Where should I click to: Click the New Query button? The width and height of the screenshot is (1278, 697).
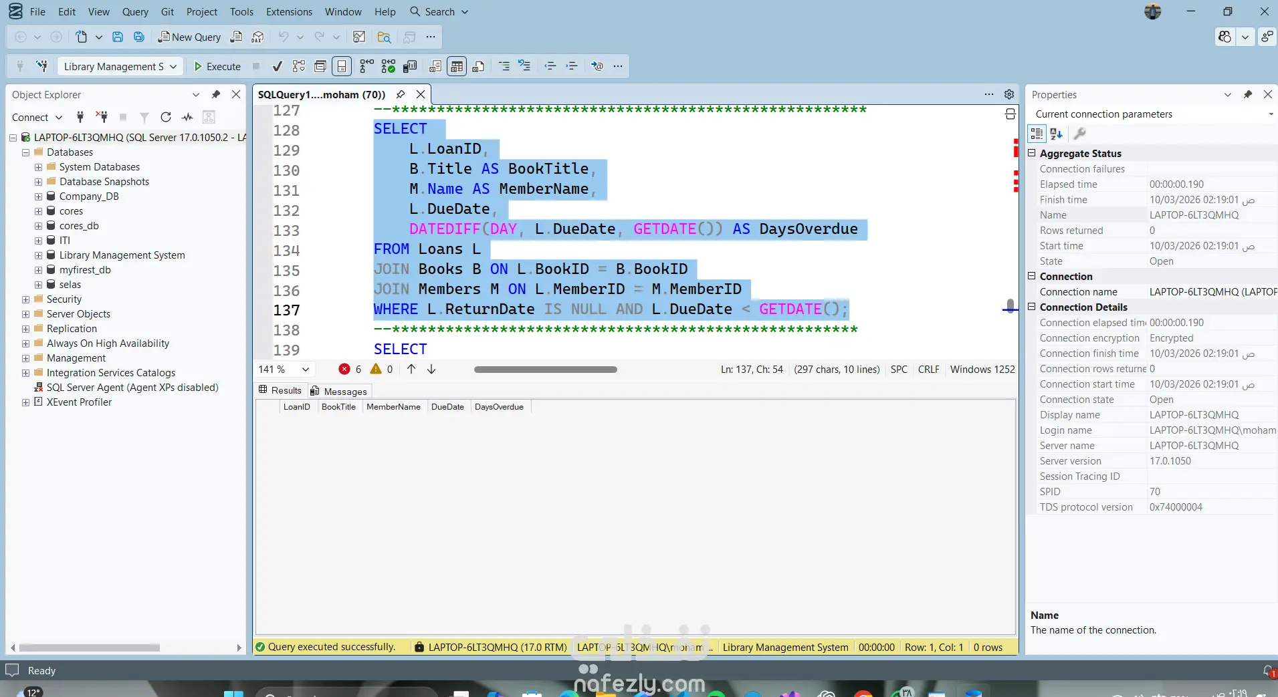(x=189, y=37)
